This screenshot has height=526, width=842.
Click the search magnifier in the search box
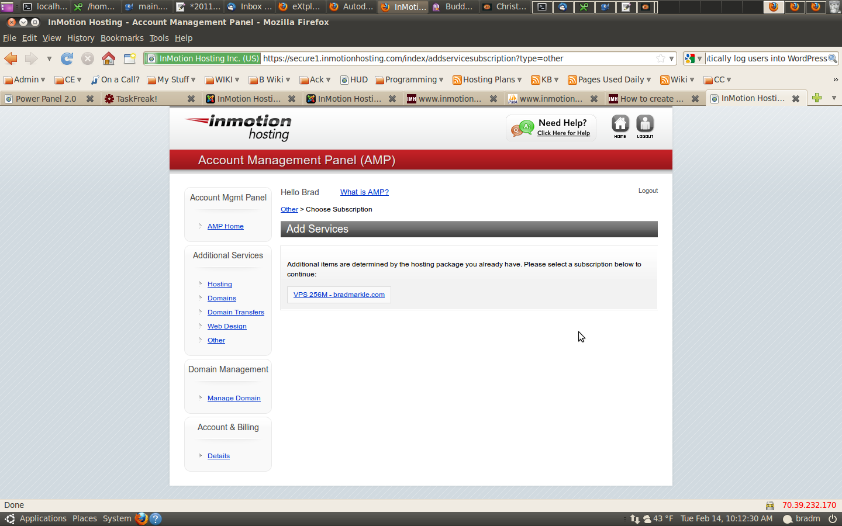coord(833,58)
